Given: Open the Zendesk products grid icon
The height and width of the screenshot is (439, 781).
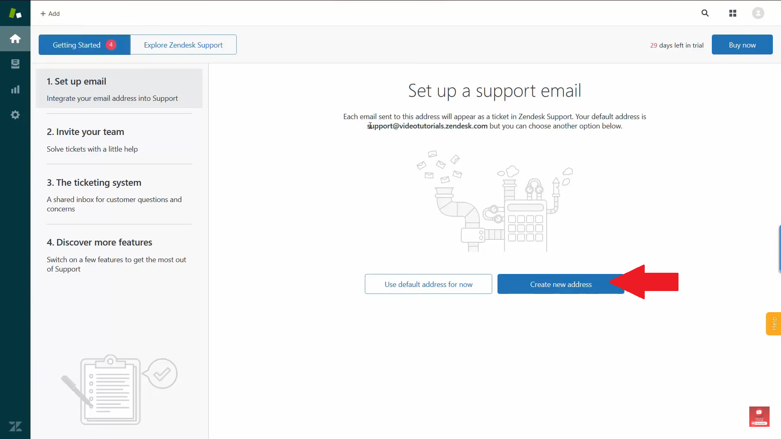Looking at the screenshot, I should (x=733, y=13).
